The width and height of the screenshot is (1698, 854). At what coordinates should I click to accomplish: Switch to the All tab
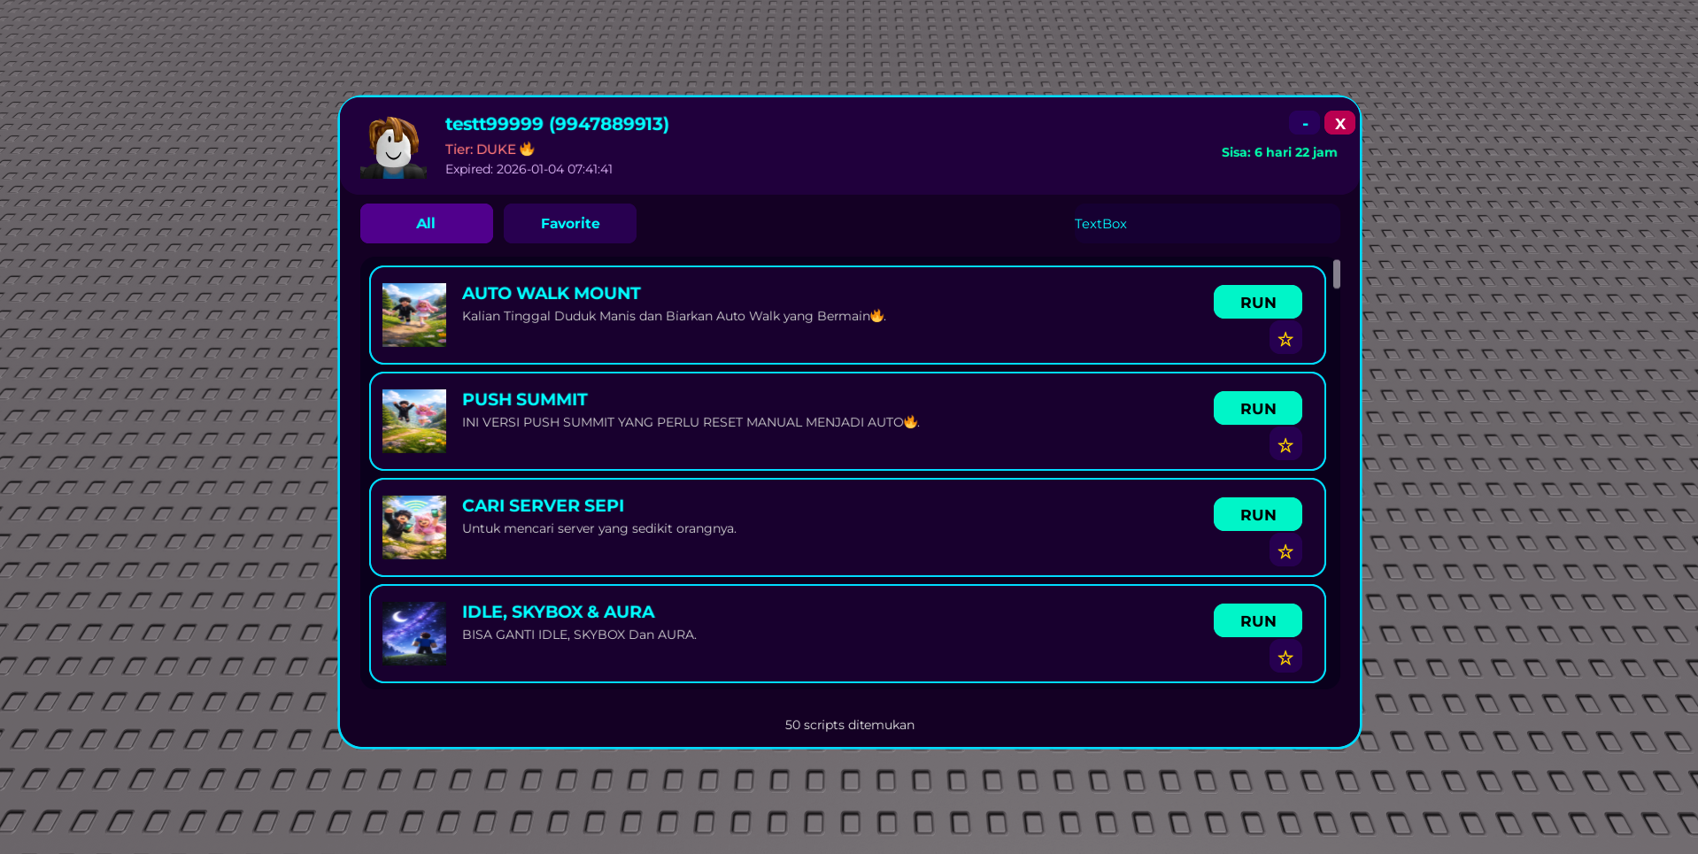(x=426, y=223)
